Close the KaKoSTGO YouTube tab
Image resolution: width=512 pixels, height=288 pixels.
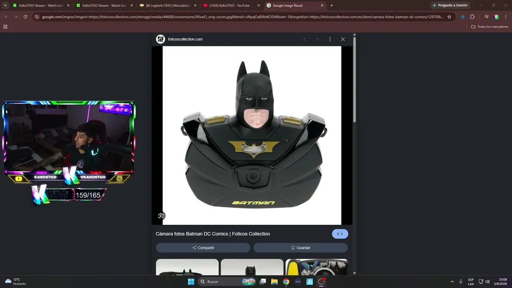(258, 6)
